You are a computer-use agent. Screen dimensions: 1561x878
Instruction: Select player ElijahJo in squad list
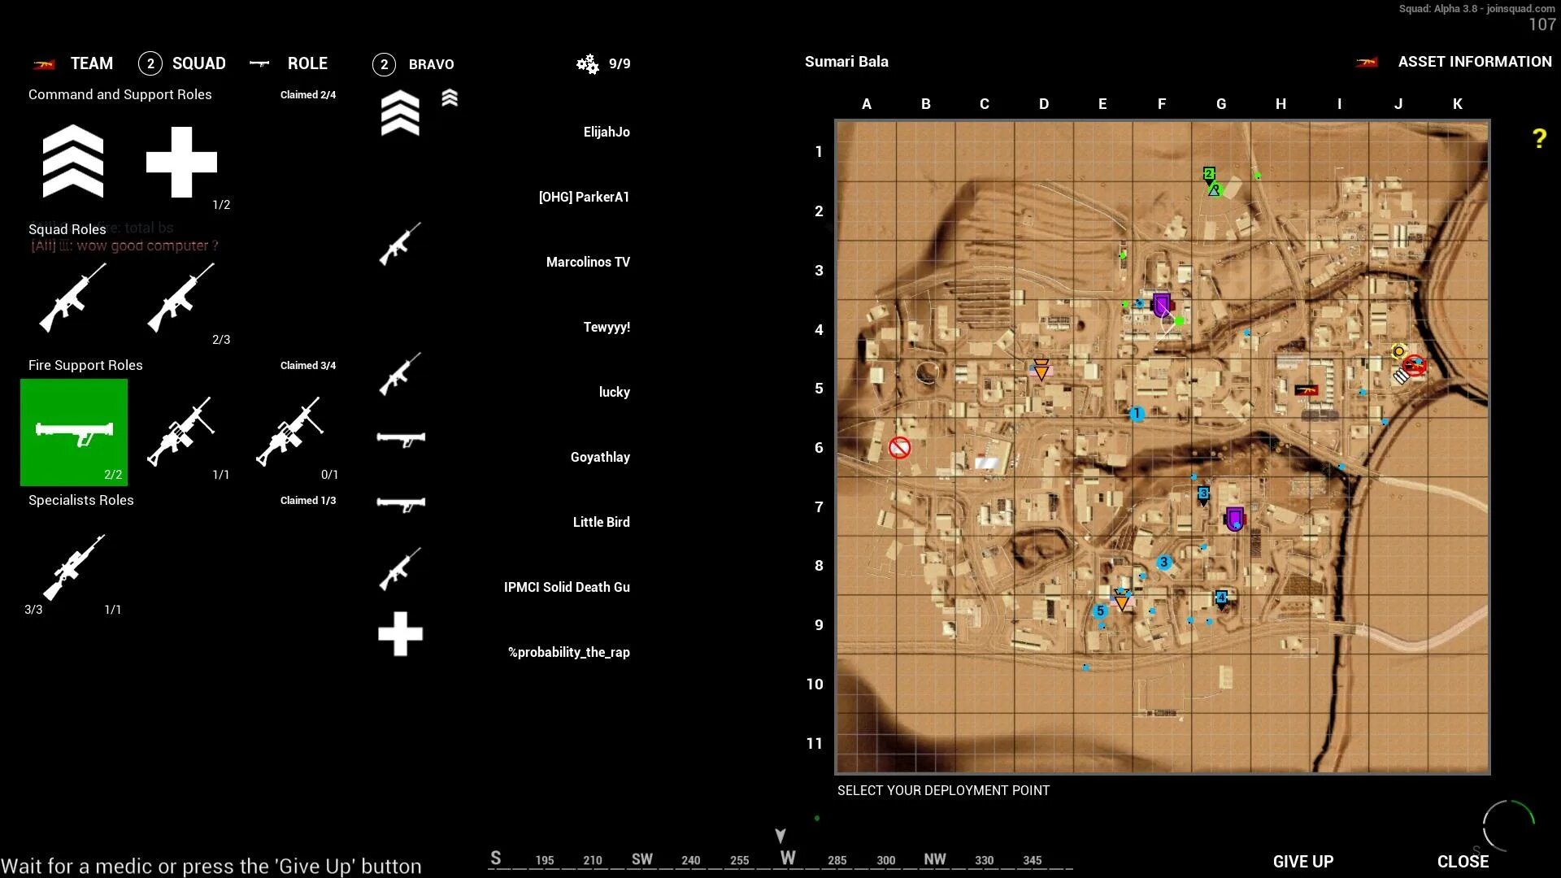[x=607, y=132]
